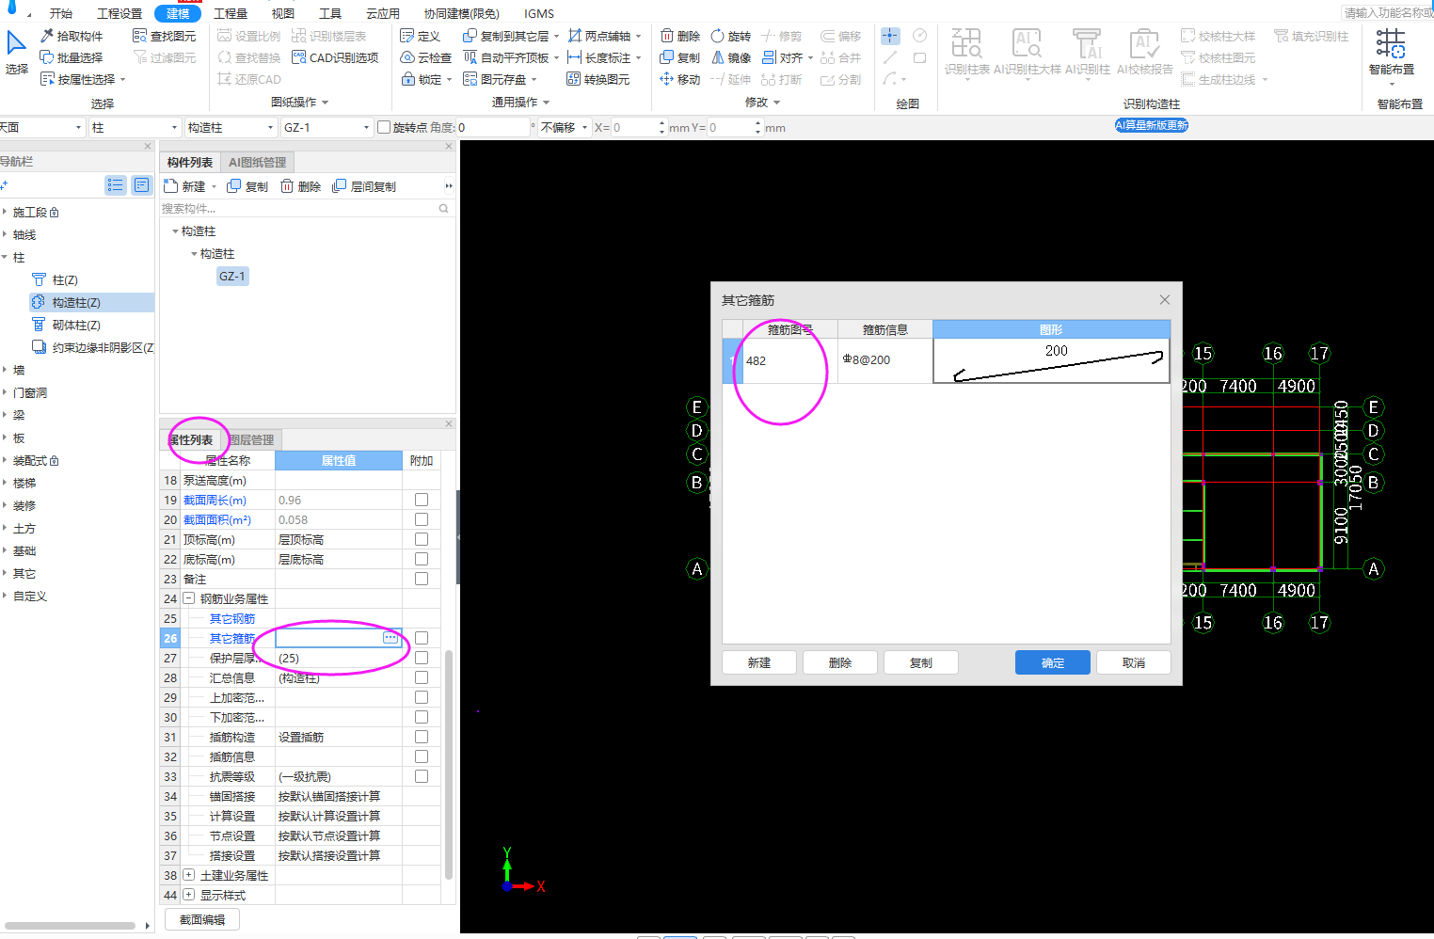Collapse the 钢筋业务属性 group
1434x939 pixels.
(x=188, y=598)
